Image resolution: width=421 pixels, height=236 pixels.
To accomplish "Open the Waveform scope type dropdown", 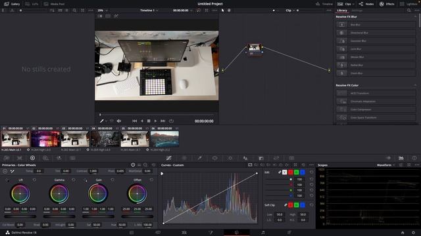I will tap(386, 165).
